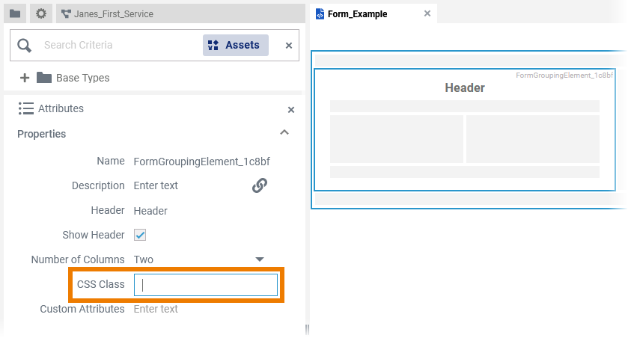Click the CSS Class input field
628x338 pixels.
206,285
